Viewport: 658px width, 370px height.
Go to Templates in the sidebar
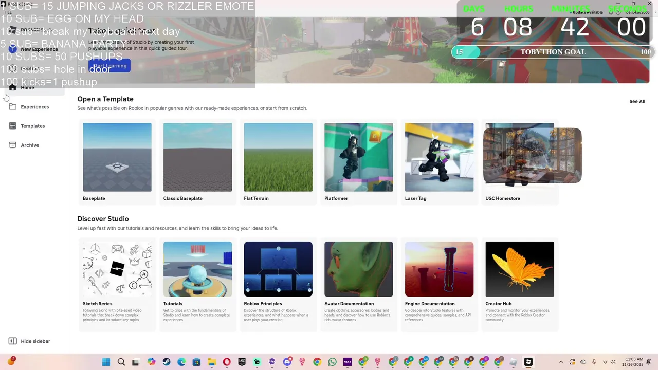[34, 126]
